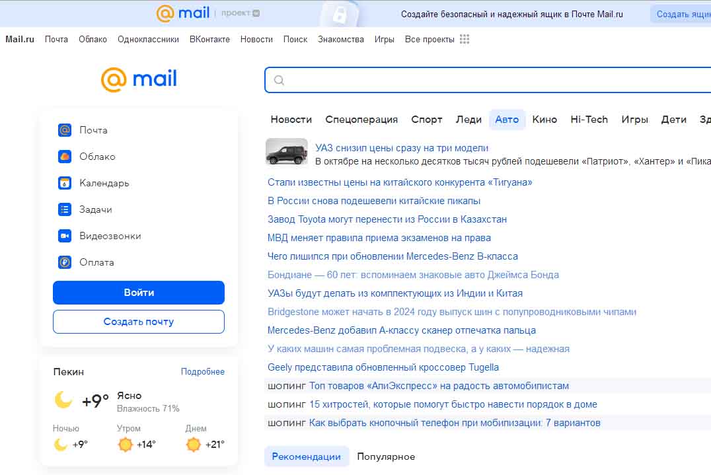
Task: Click the padlock icon in the banner
Action: pos(339,15)
